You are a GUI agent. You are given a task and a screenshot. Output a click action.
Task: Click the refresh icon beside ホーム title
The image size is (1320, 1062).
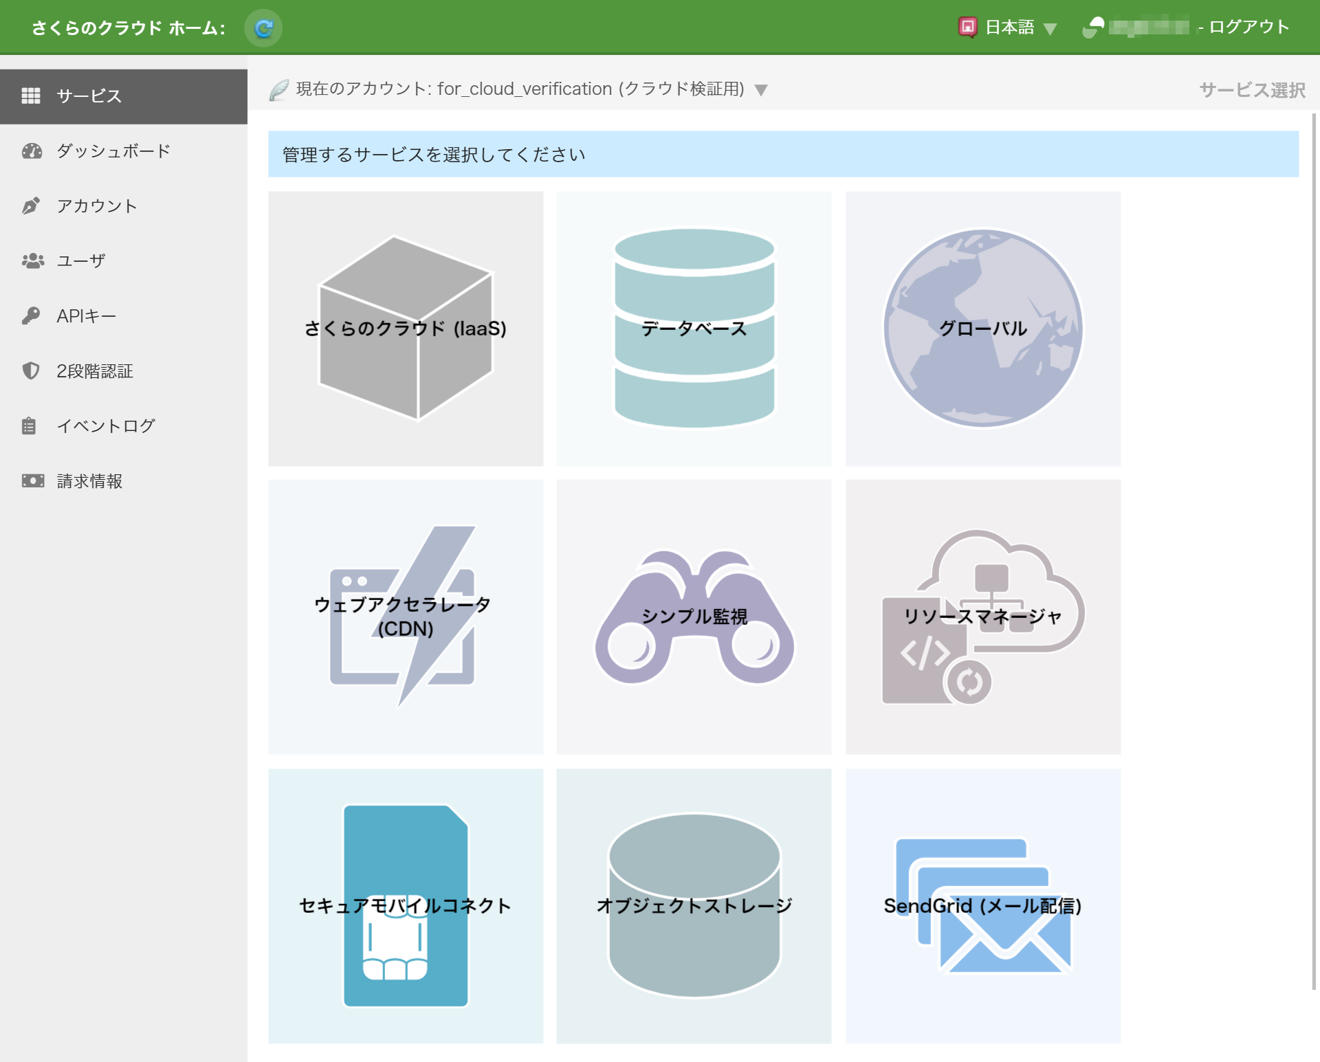(x=263, y=28)
